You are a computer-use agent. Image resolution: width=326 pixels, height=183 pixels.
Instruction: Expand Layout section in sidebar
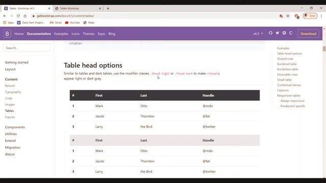coord(10,69)
